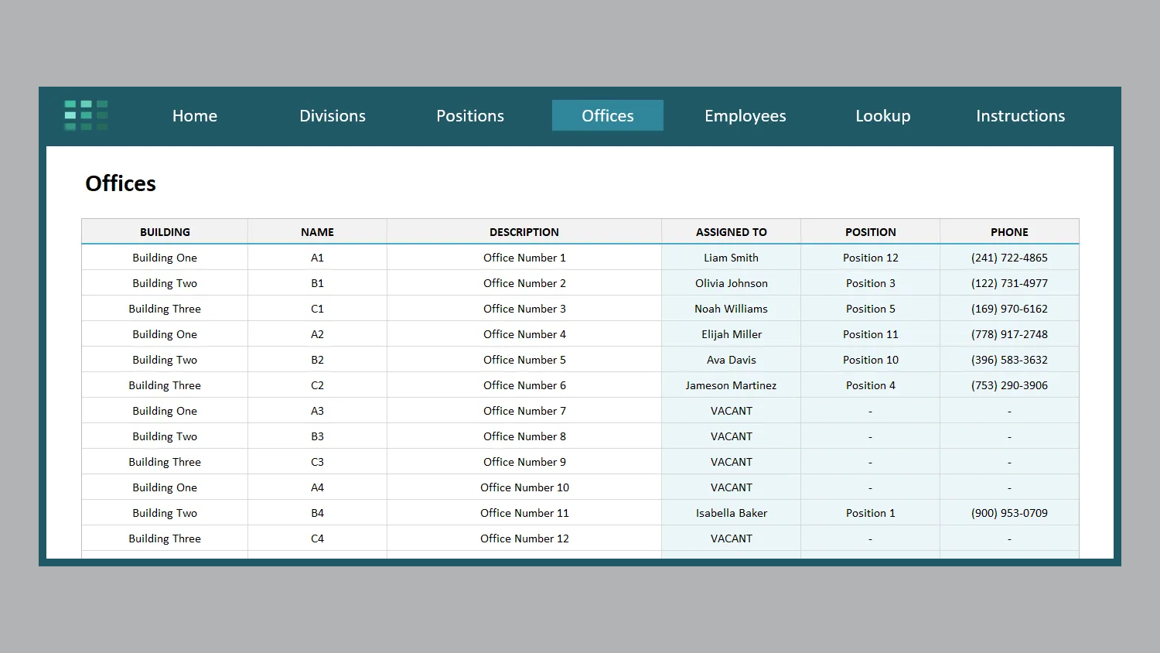Click the green grid logo icon
Viewport: 1160px width, 653px height.
click(86, 115)
